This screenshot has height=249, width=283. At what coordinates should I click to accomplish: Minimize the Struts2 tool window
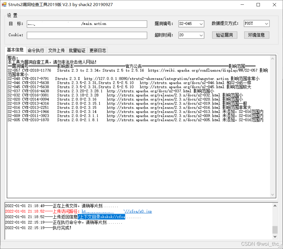coord(242,4)
